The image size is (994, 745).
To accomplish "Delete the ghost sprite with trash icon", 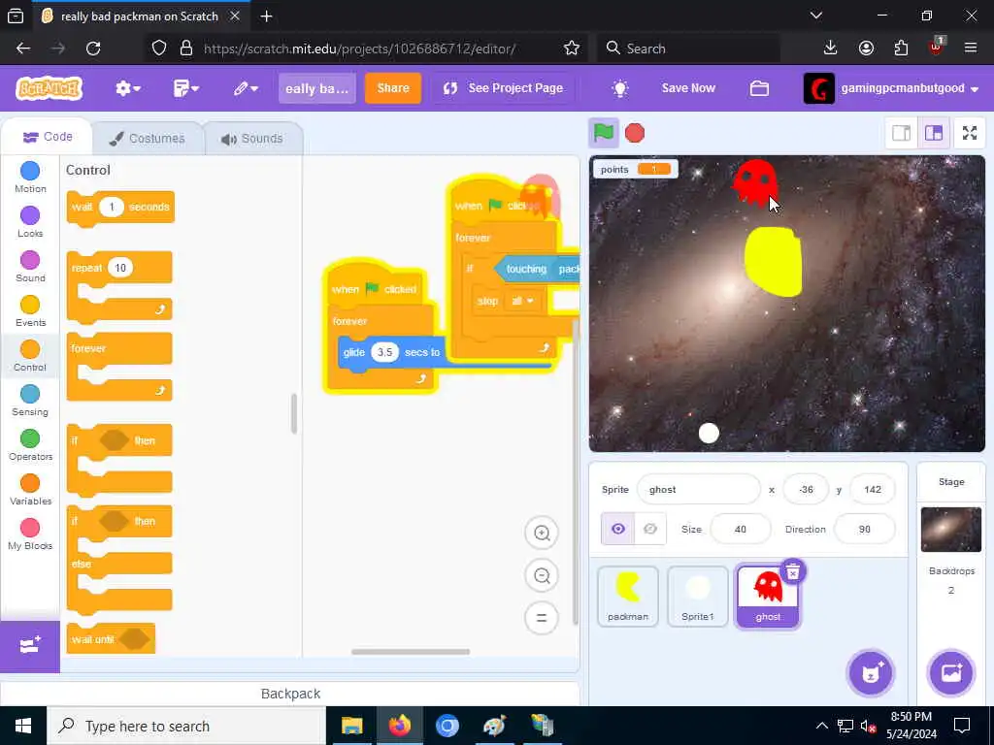I will pos(792,572).
